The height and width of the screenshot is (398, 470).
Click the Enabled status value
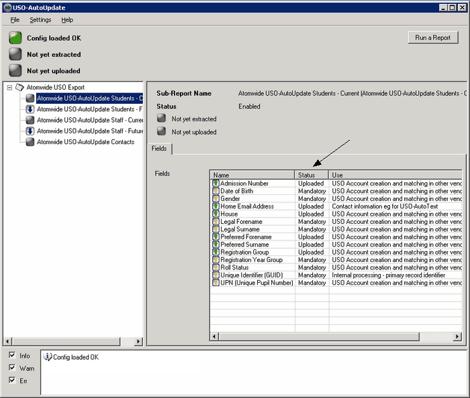click(x=249, y=106)
